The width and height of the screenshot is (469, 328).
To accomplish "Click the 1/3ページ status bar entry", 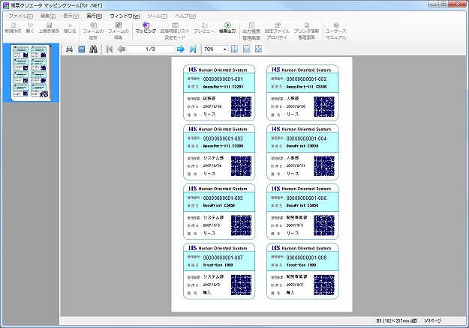I will 432,321.
